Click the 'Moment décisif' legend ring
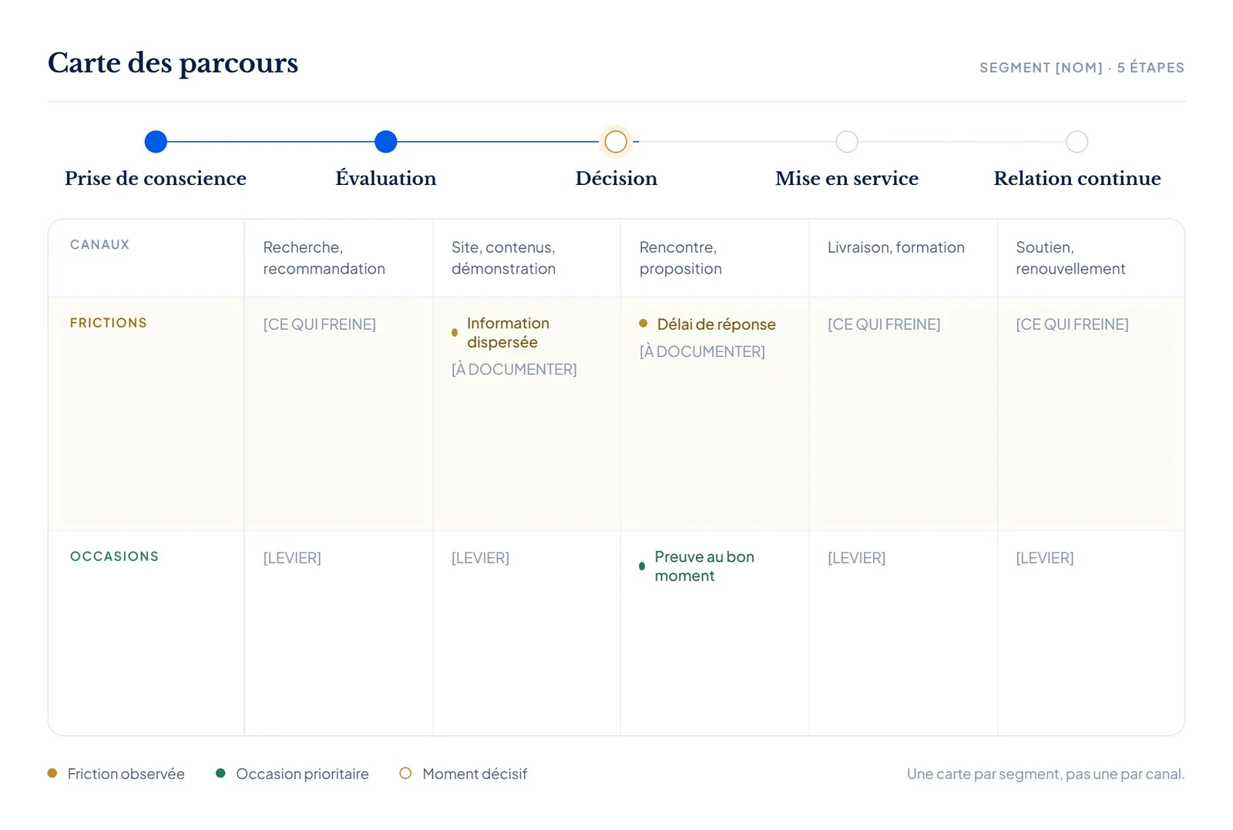Screen dimensions: 1233x830 405,773
